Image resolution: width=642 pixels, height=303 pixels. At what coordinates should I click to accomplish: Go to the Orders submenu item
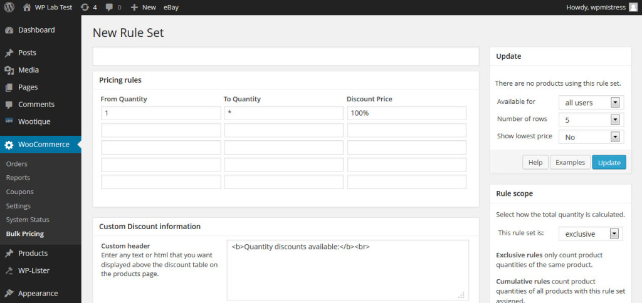[17, 164]
